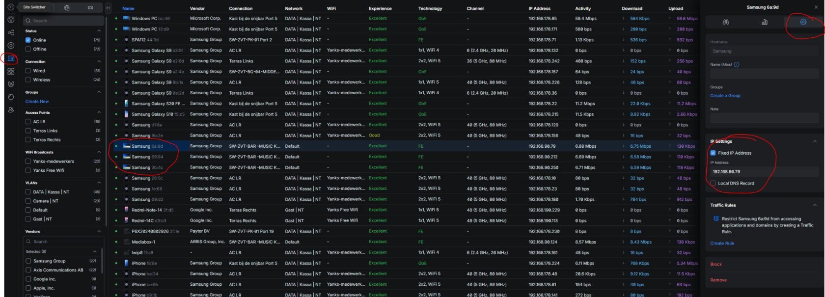
Task: Collapse the Traffic Rules section
Action: (x=815, y=205)
